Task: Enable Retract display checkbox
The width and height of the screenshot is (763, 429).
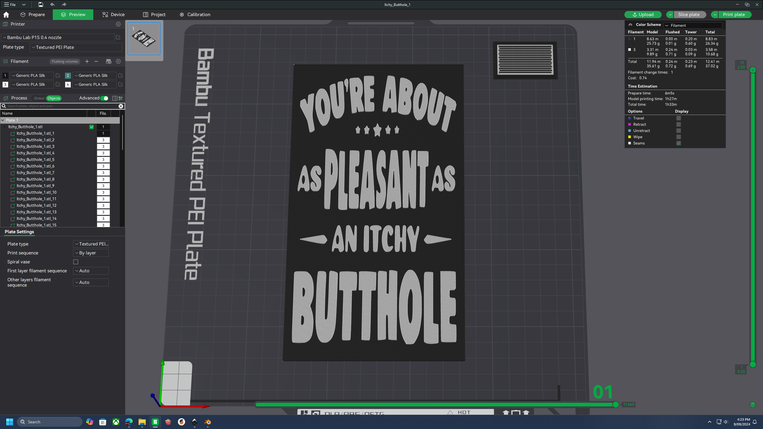Action: (679, 125)
